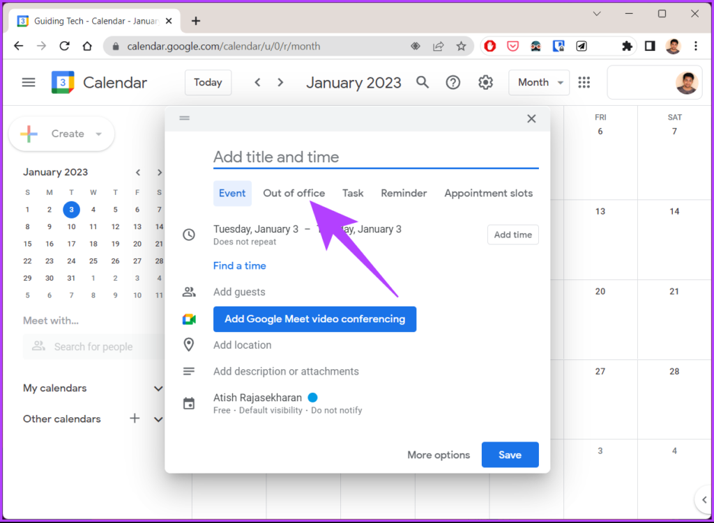Image resolution: width=714 pixels, height=523 pixels.
Task: Switch to the Task tab
Action: pos(353,194)
